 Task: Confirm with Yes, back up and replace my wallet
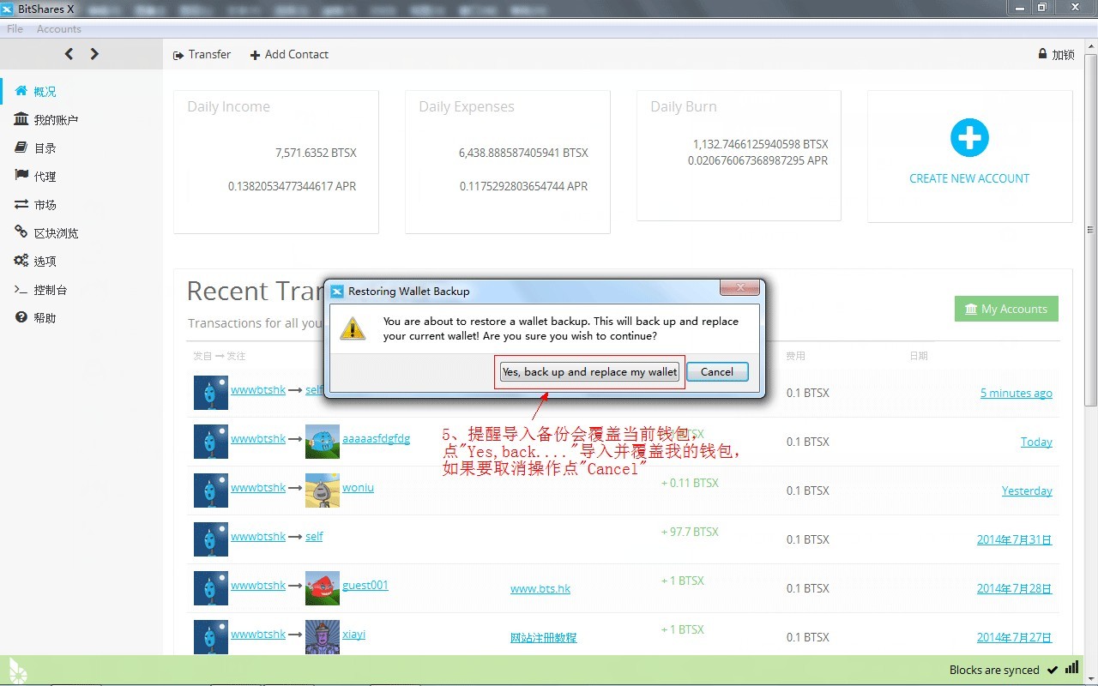[x=590, y=372]
